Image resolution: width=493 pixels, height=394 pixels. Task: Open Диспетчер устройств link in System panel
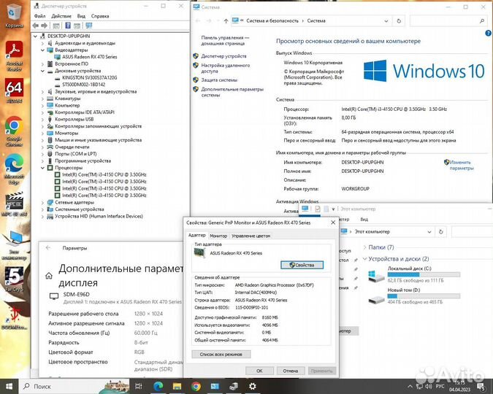[223, 56]
